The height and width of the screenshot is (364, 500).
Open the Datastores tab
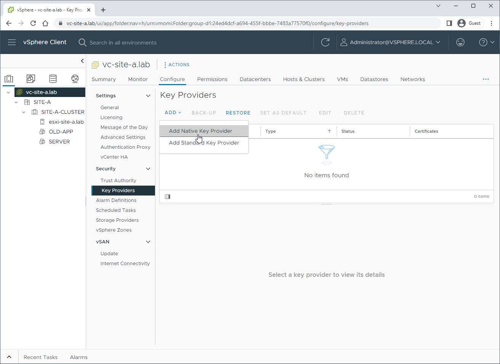click(x=374, y=79)
